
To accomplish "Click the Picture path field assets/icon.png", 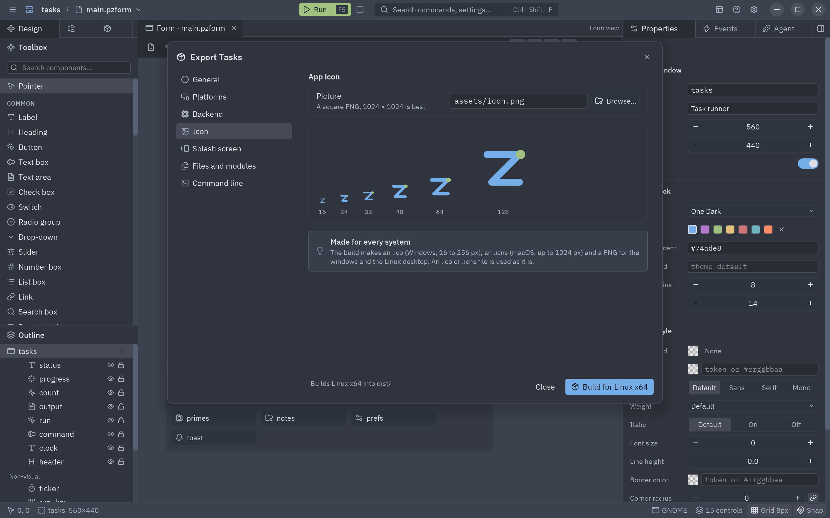I will coord(518,101).
